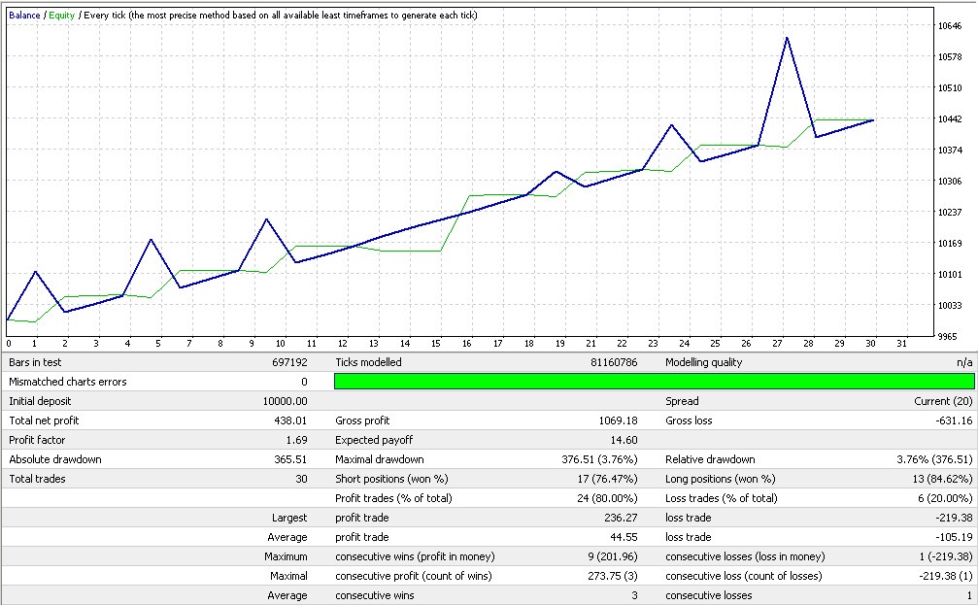Click the Gross profit value 1069.18
This screenshot has width=978, height=605.
[618, 420]
